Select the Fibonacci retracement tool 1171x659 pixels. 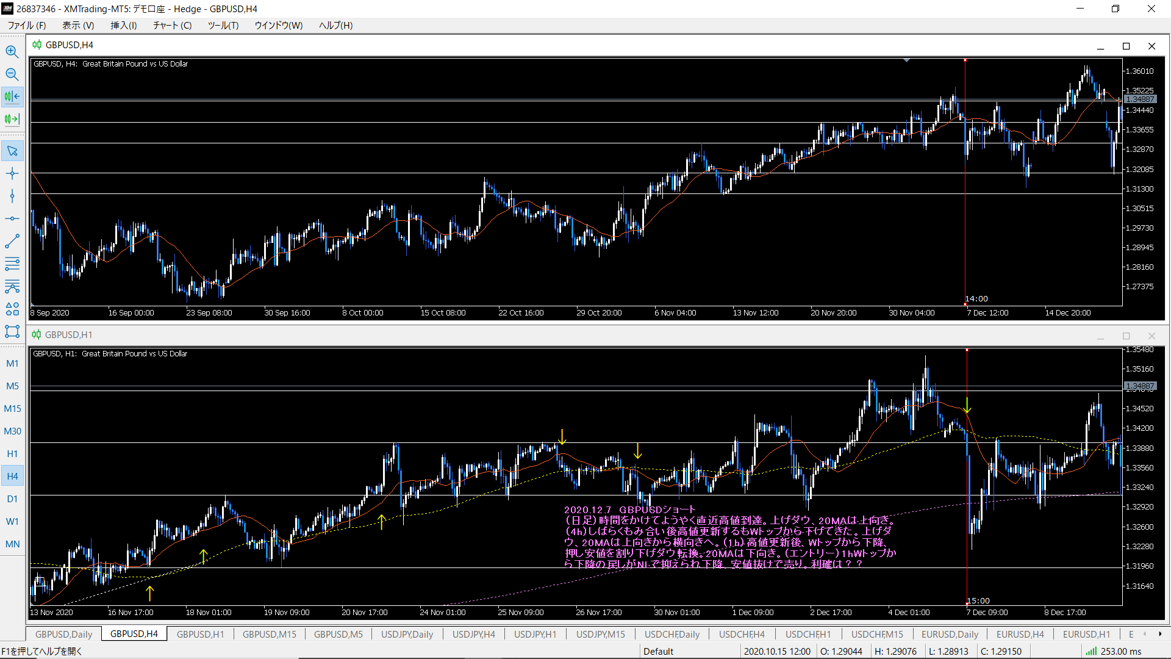[12, 286]
